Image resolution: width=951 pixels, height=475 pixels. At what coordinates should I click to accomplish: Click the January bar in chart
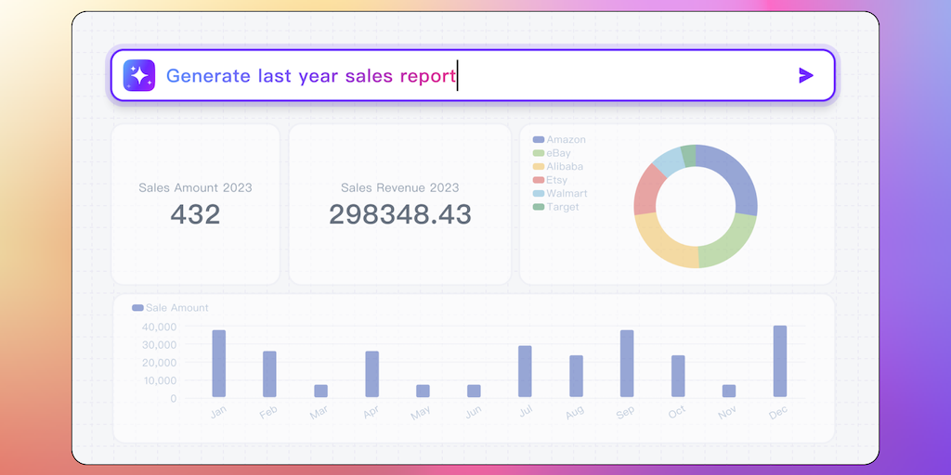coord(219,364)
